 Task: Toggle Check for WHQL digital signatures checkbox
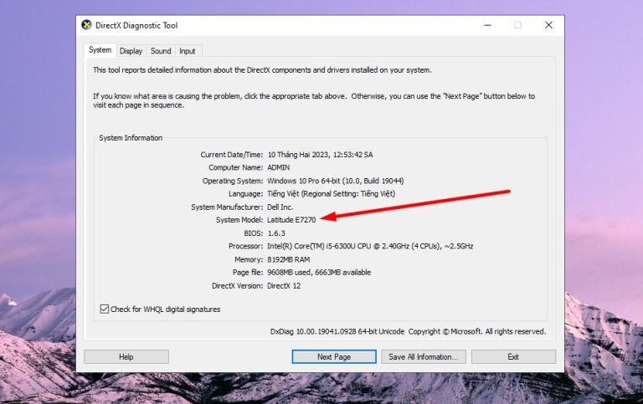pyautogui.click(x=105, y=309)
